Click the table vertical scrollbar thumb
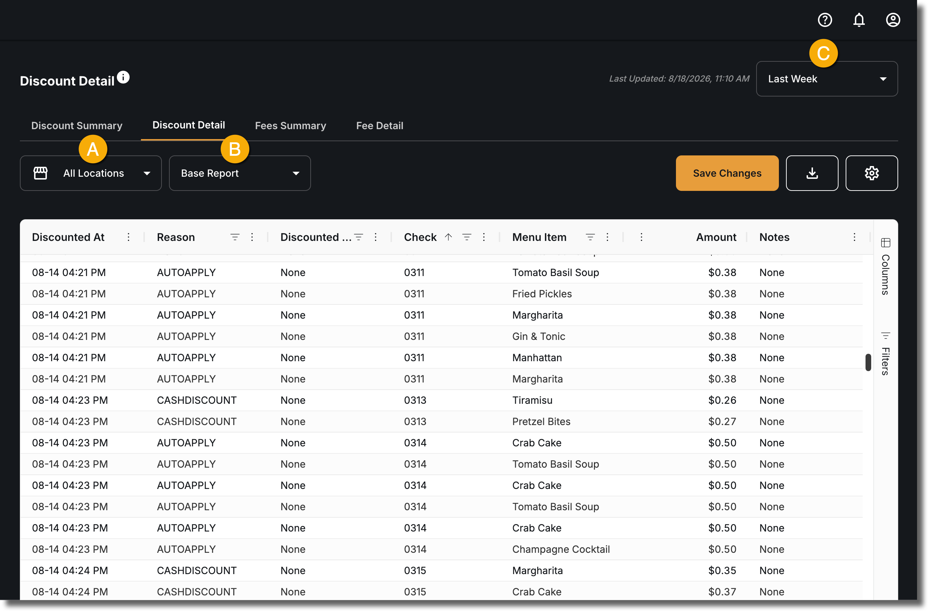928x611 pixels. [868, 362]
